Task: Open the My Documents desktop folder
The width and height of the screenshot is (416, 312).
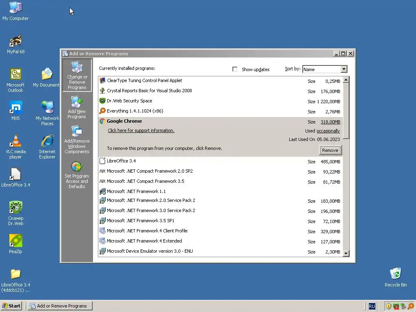Action: click(x=46, y=78)
